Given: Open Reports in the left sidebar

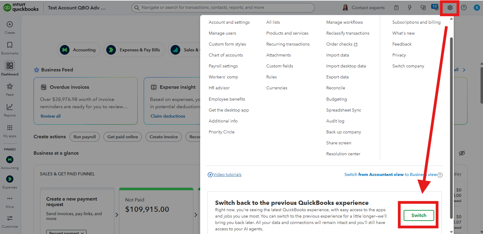Looking at the screenshot, I should point(10,110).
